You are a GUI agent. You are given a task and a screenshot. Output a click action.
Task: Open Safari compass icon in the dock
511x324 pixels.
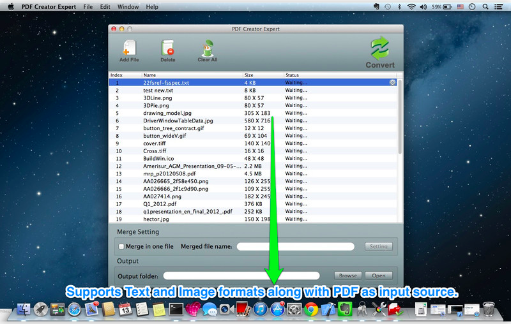[x=74, y=309]
